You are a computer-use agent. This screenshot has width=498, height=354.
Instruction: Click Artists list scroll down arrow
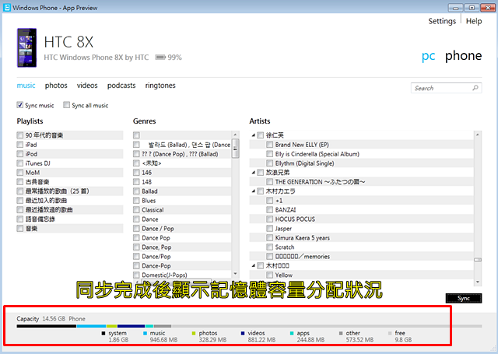478,282
